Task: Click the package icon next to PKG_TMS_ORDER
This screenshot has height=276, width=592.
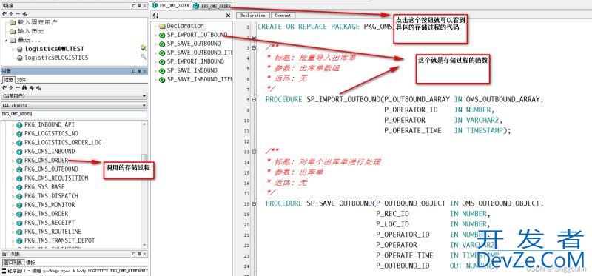Action: 19,214
